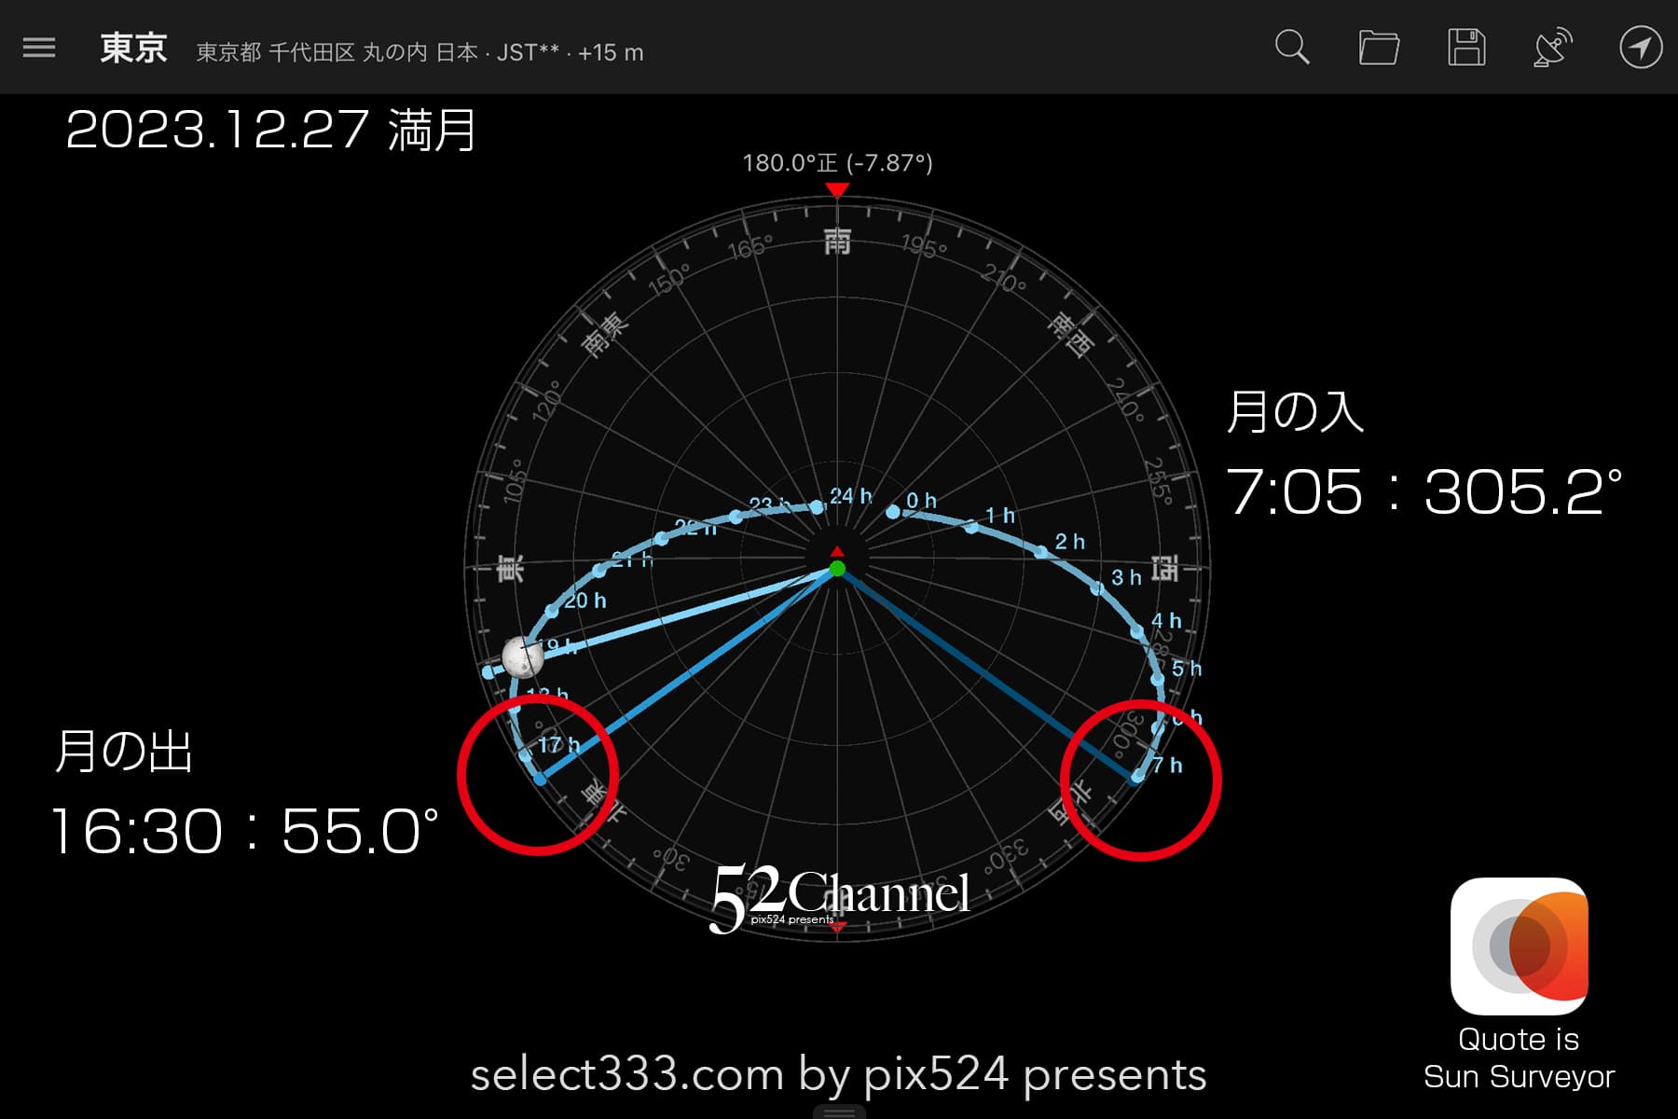Select the 4 h moon path point

click(1137, 632)
